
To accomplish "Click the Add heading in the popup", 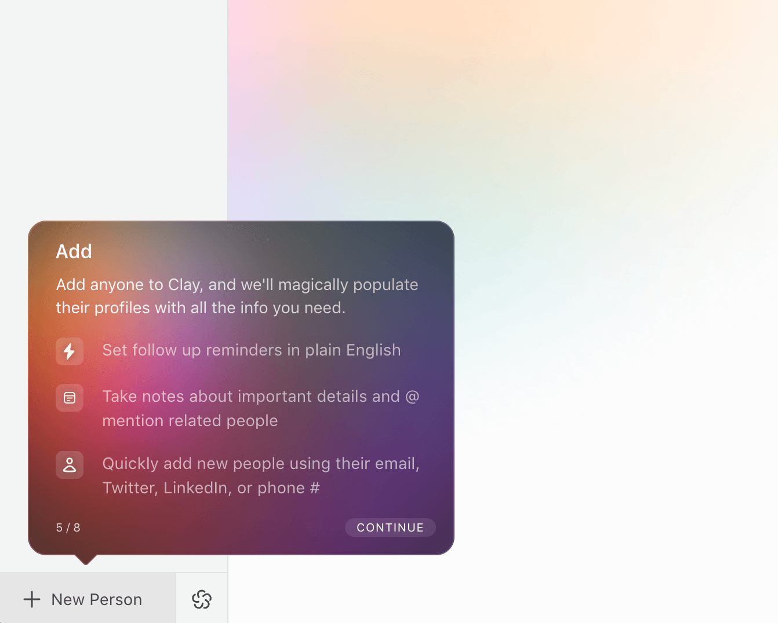I will click(74, 251).
